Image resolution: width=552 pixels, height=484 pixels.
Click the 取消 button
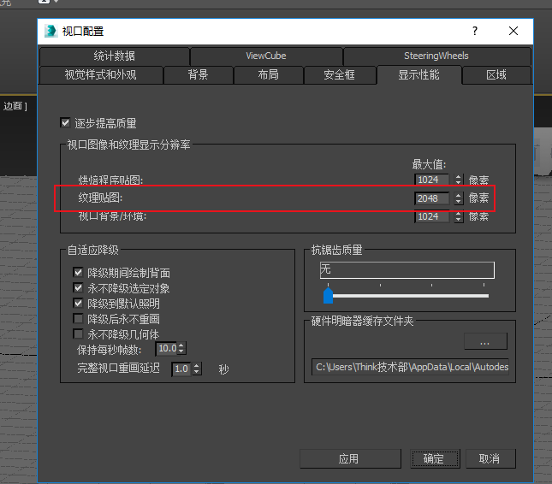pyautogui.click(x=490, y=458)
